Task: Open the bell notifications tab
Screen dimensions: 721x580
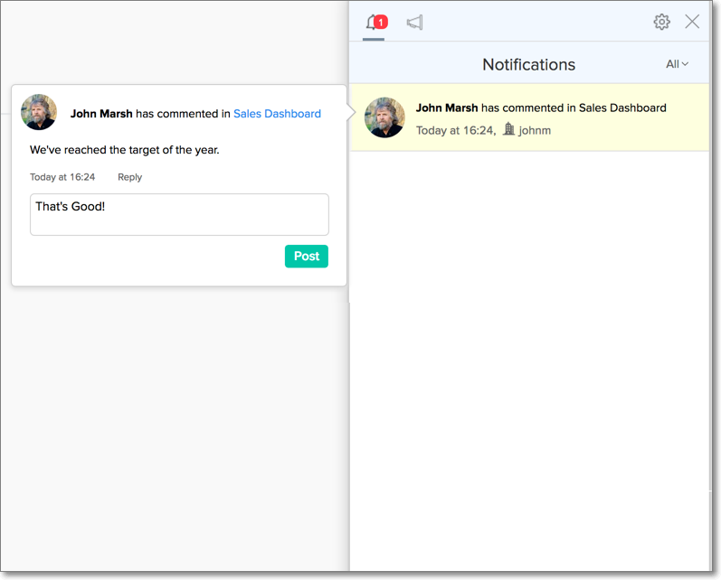Action: click(x=372, y=23)
